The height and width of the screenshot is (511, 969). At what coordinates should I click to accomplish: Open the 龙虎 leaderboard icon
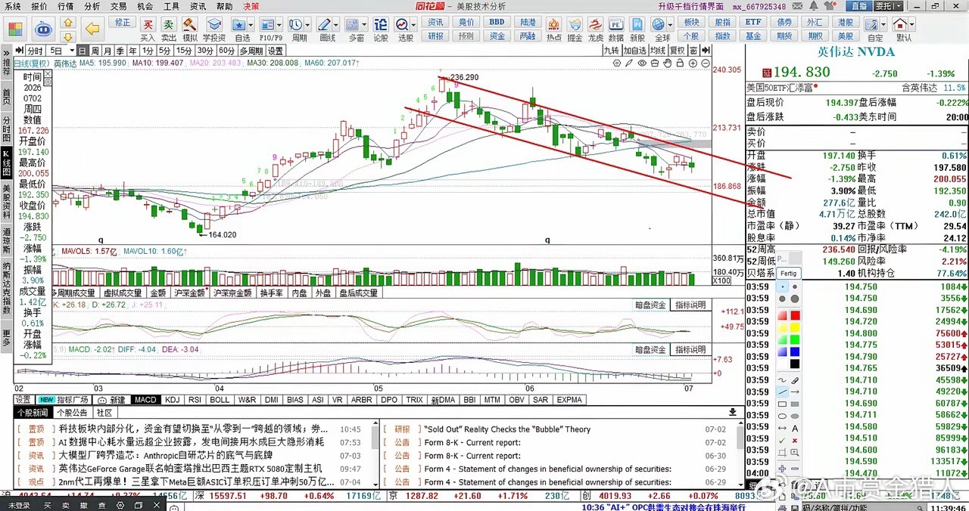pos(596,29)
